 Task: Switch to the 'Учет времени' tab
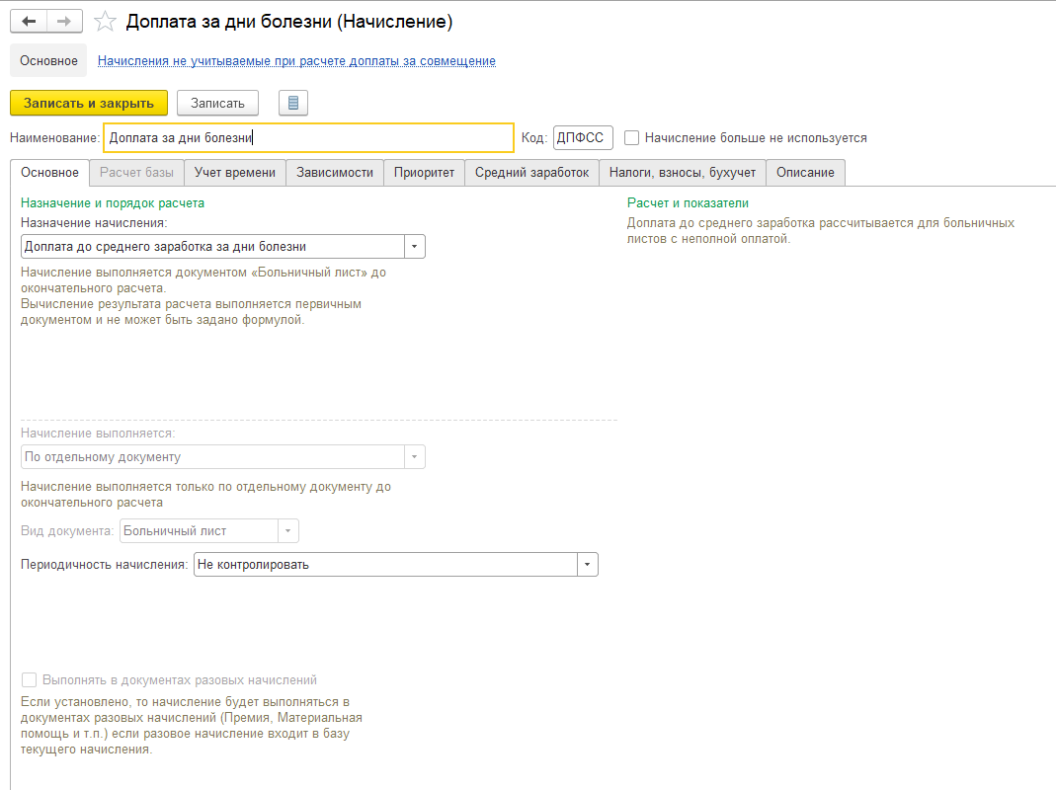coord(235,173)
